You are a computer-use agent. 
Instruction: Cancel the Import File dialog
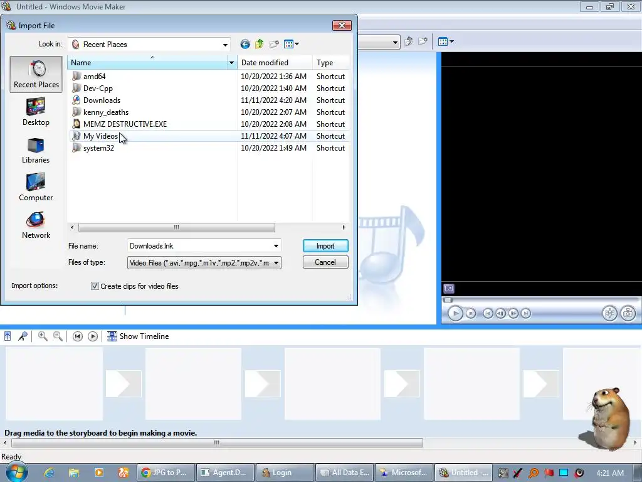[x=325, y=262]
